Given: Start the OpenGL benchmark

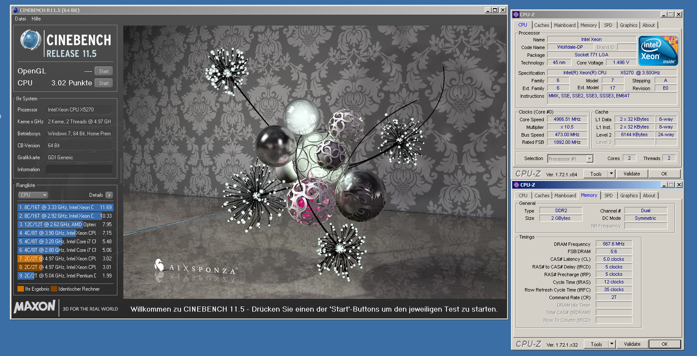Looking at the screenshot, I should point(104,71).
